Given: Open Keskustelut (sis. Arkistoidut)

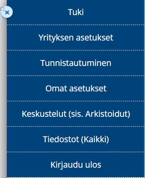Looking at the screenshot, I should pyautogui.click(x=76, y=114).
